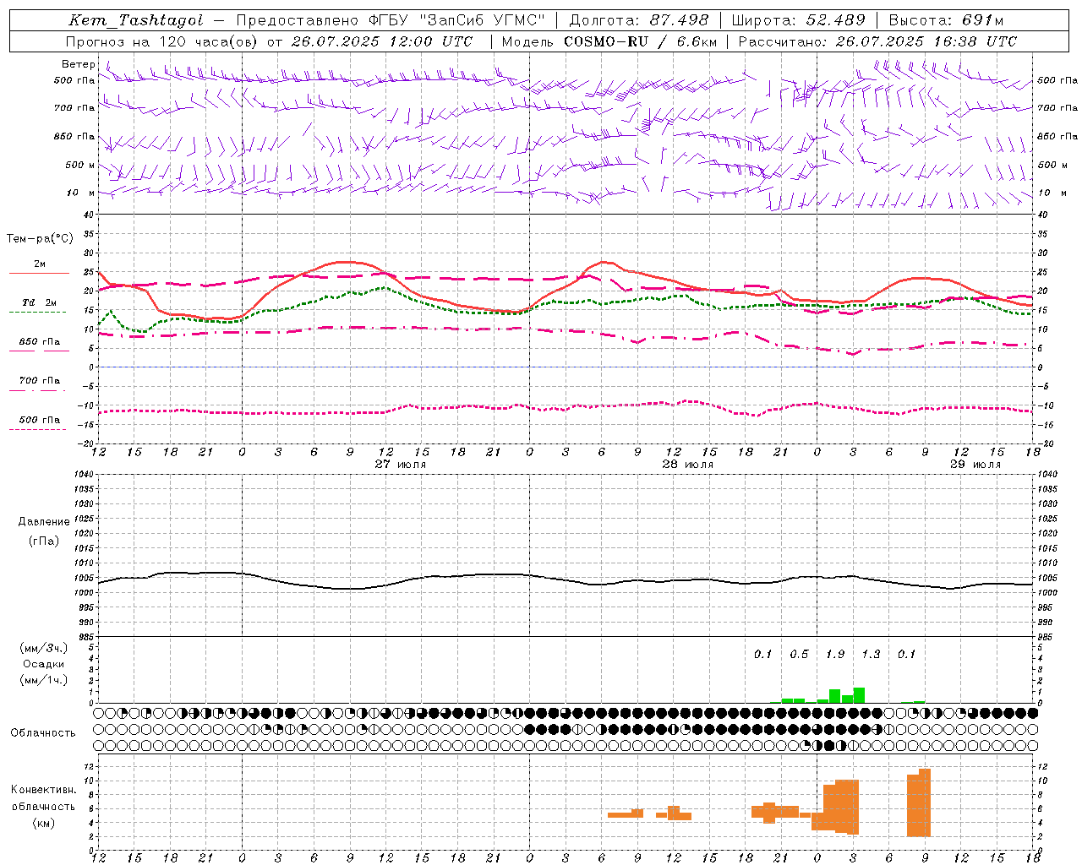
Task: Click 'Прогноз на 120 часа(ов)' forecast text
Action: [x=162, y=41]
